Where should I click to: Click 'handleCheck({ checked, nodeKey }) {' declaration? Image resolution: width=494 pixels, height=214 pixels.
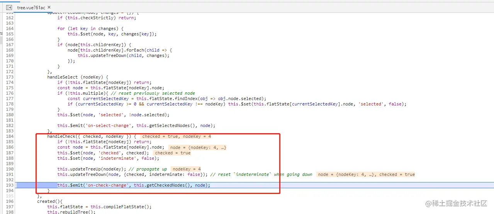(x=92, y=136)
